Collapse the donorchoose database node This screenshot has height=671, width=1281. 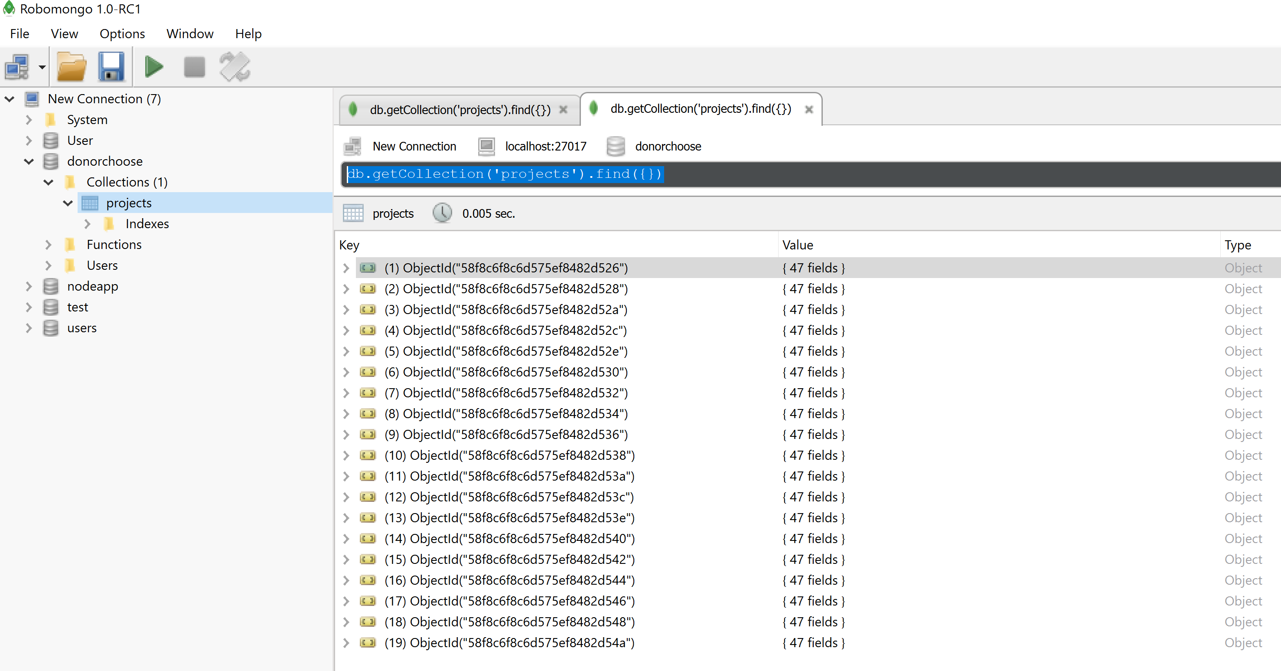[28, 162]
